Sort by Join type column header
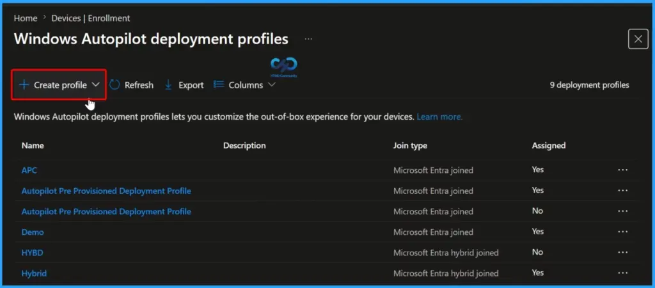Image resolution: width=655 pixels, height=288 pixels. [x=410, y=145]
